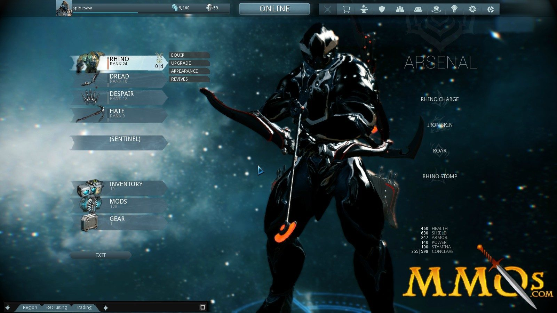557x313 pixels.
Task: Expand the chat window square button
Action: 203,307
